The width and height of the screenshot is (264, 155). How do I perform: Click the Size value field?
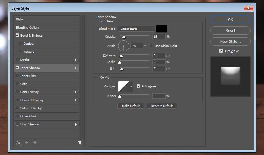tap(159, 69)
